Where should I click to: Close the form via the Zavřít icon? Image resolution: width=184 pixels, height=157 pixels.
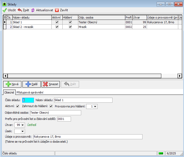tap(57, 10)
